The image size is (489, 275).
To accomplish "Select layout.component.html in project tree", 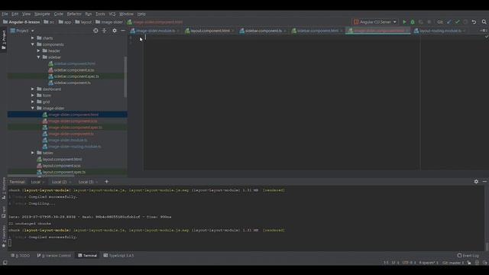I will [x=62, y=159].
